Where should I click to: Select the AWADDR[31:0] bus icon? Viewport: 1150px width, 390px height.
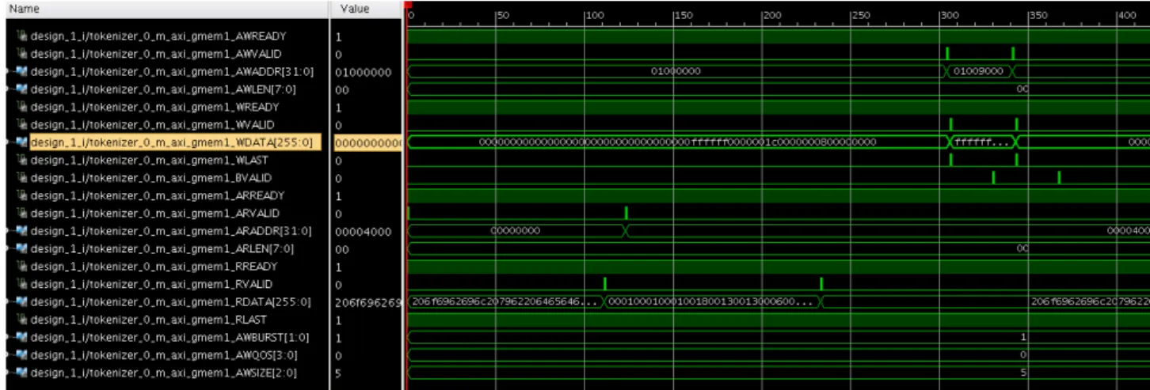tap(23, 72)
